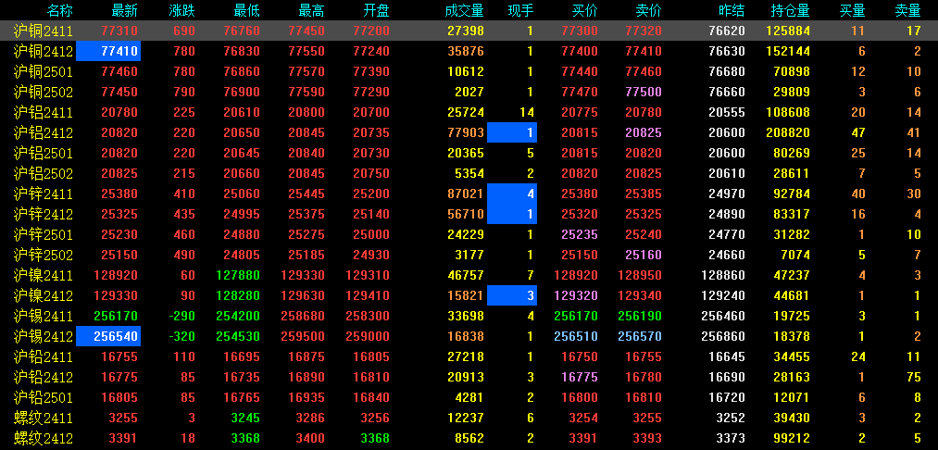938x450 pixels.
Task: Select the 沪铅2501 contract name
Action: point(44,398)
